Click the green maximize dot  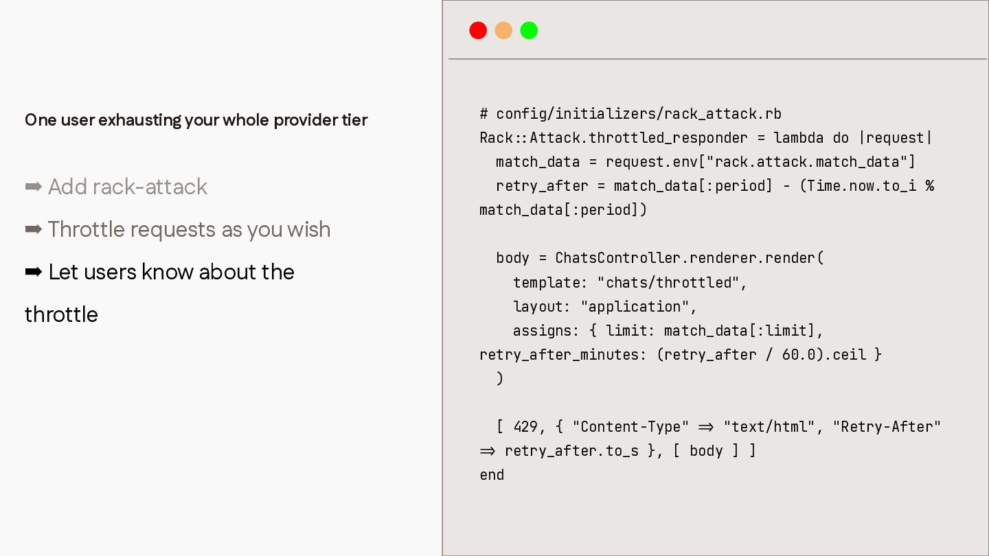529,30
